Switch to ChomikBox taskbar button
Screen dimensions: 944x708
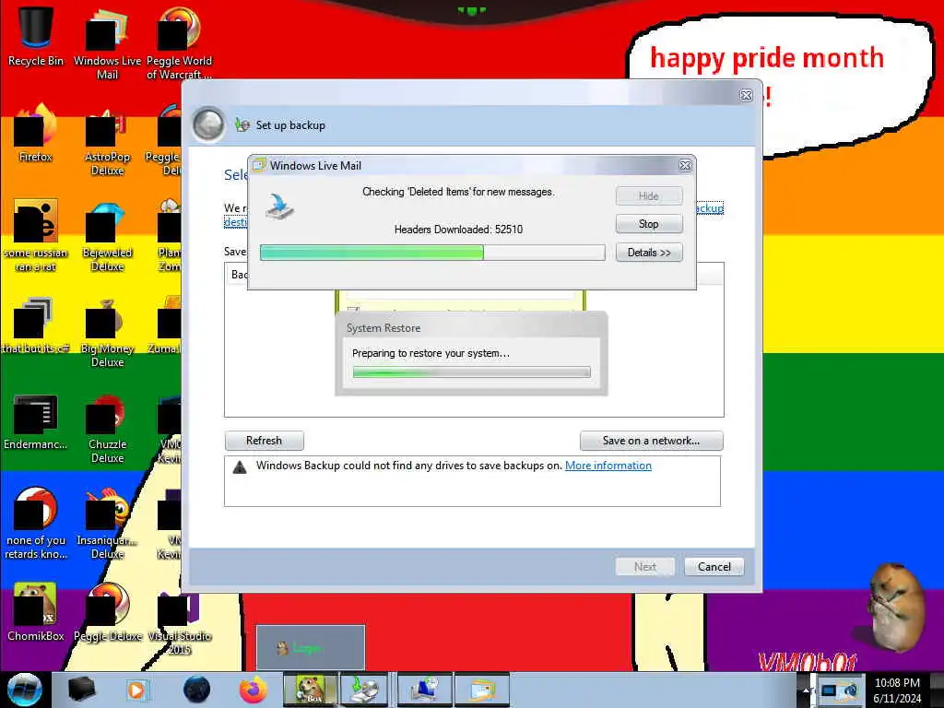click(x=310, y=690)
